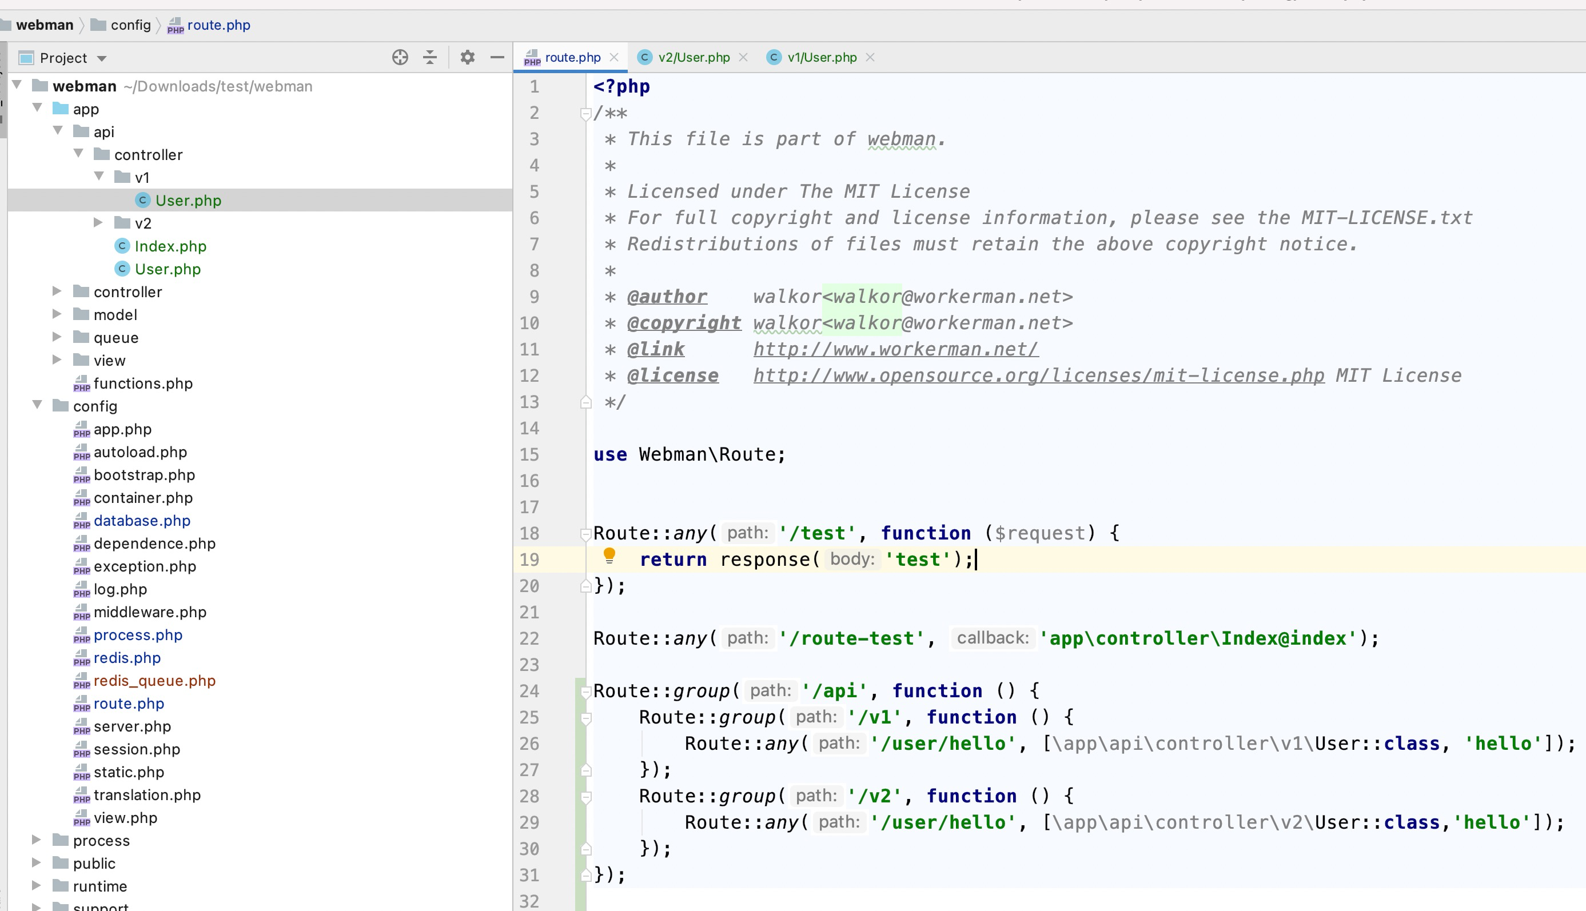1586x911 pixels.
Task: Expand the runtime folder
Action: point(36,886)
